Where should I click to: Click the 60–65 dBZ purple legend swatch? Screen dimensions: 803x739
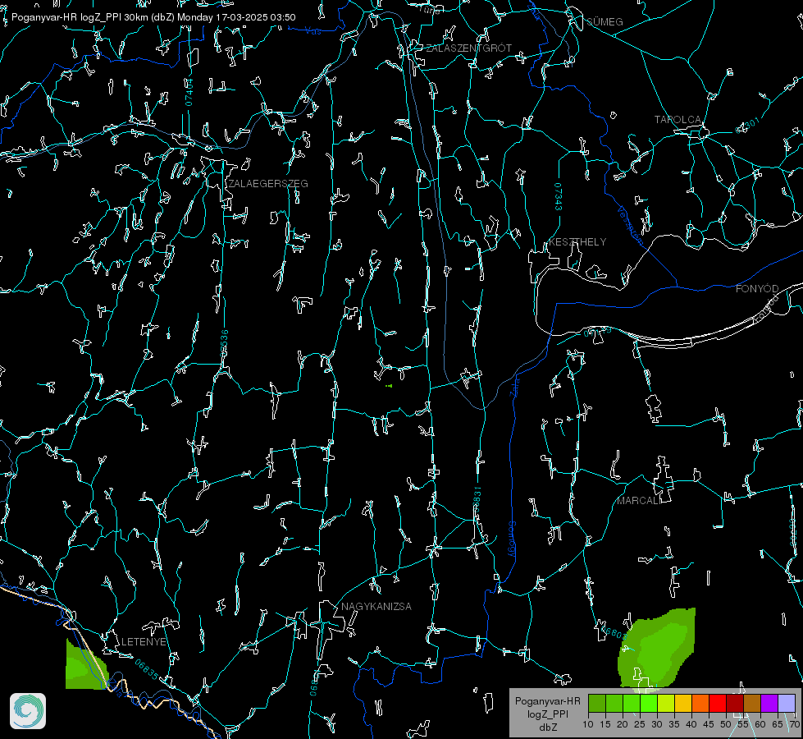(x=769, y=703)
